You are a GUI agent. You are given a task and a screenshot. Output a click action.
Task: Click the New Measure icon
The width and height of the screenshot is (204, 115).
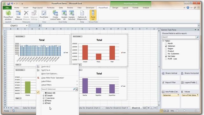click(x=18, y=15)
